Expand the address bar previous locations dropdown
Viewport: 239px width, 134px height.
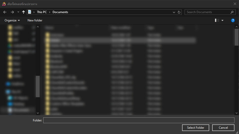point(174,12)
